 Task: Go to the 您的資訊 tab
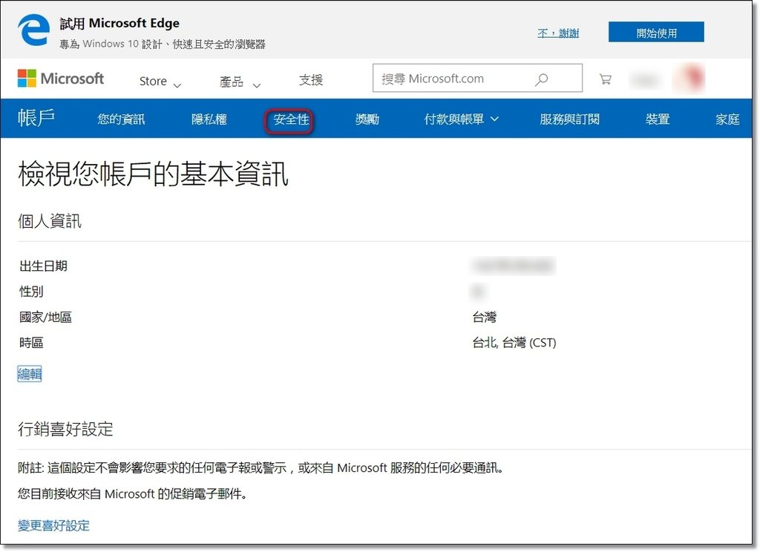[121, 119]
